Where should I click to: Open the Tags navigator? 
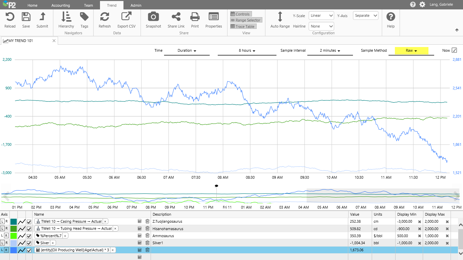point(84,17)
